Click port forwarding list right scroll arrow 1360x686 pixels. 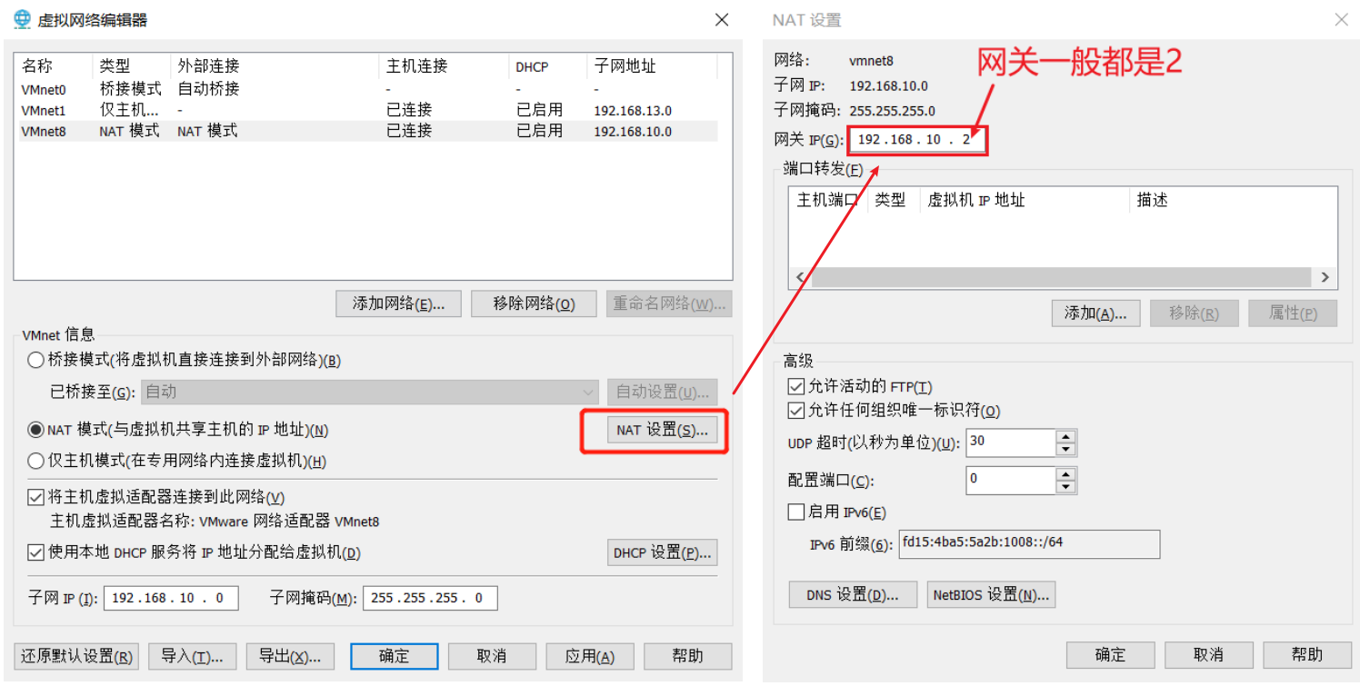click(1325, 277)
